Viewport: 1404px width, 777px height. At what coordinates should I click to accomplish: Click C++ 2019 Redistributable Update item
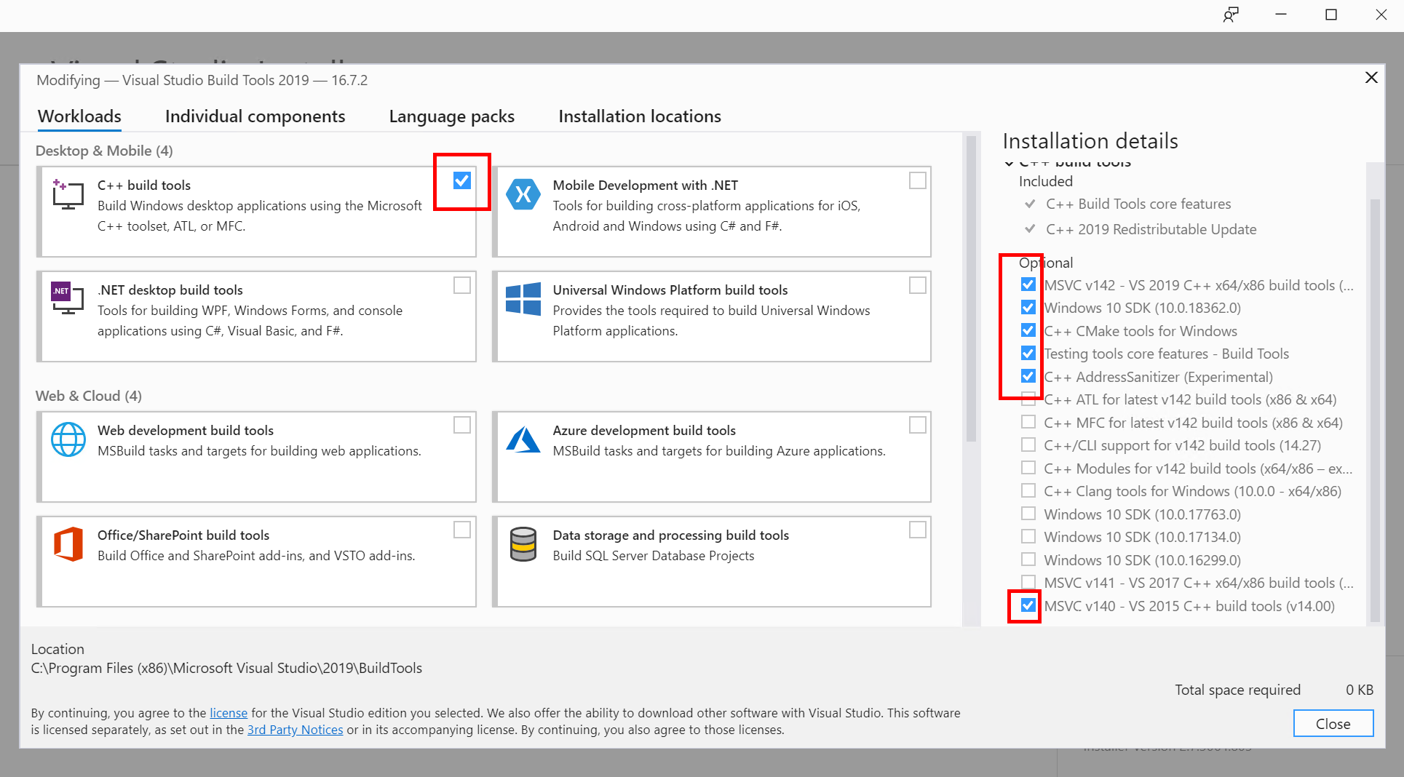tap(1151, 229)
